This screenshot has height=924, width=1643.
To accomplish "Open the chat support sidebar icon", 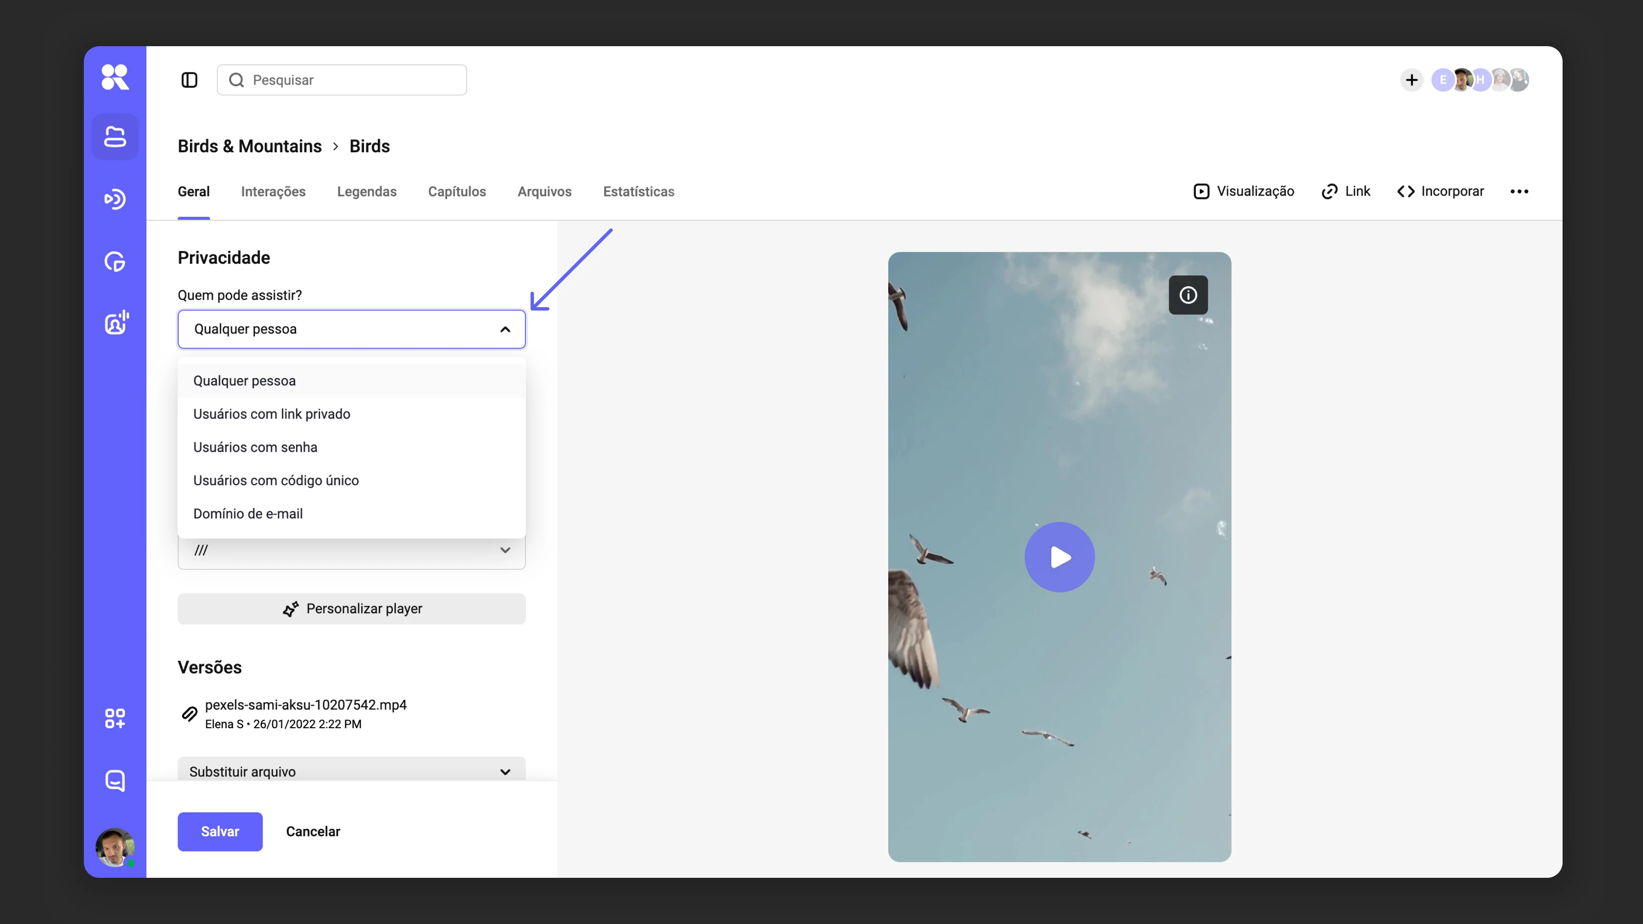I will click(115, 781).
